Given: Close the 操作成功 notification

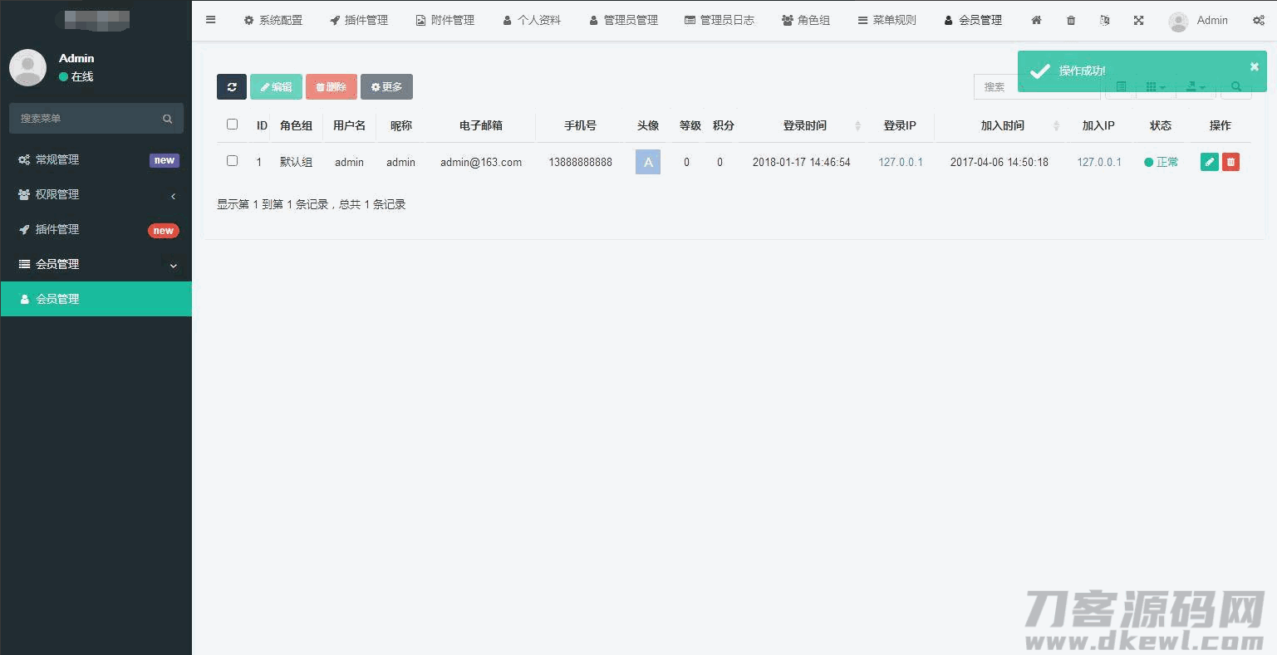Looking at the screenshot, I should point(1254,67).
